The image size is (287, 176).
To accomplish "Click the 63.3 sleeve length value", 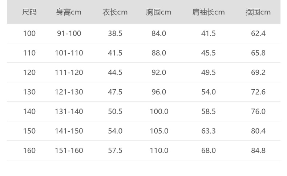I will click(x=209, y=131).
